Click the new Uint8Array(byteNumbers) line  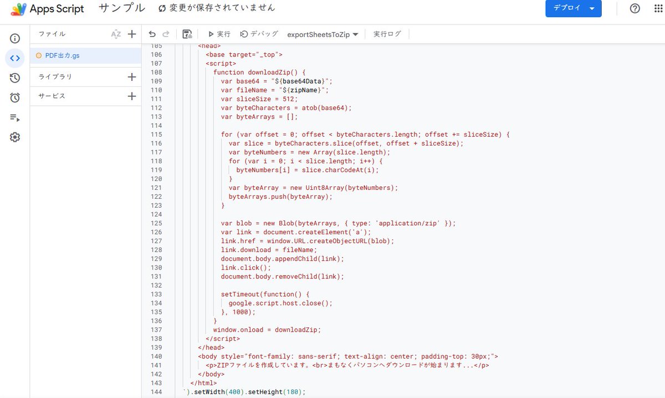pos(314,188)
